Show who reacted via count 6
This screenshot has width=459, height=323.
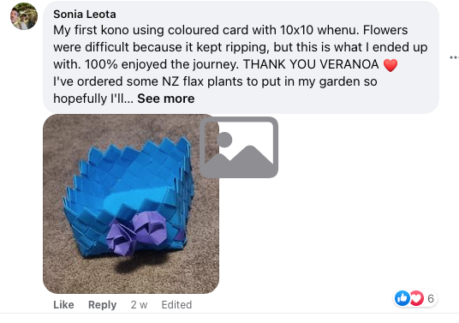[430, 298]
